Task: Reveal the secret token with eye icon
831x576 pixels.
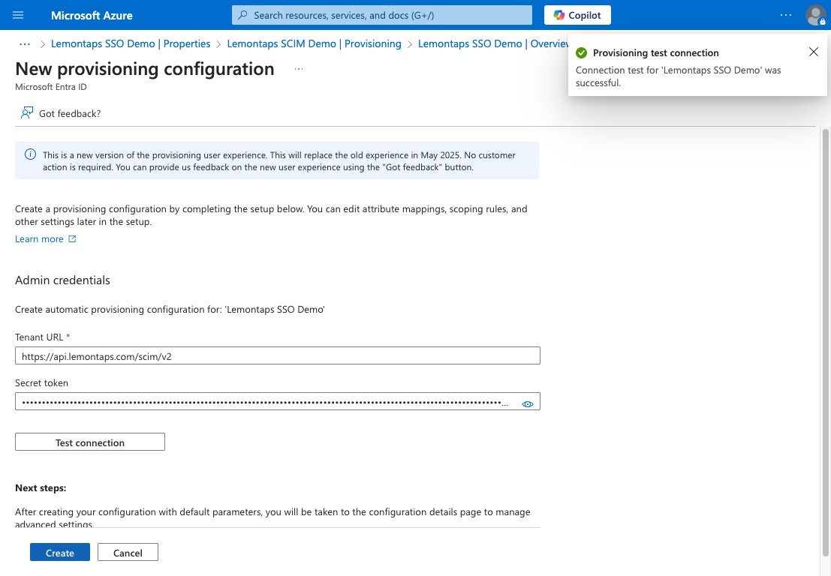Action: click(x=527, y=404)
